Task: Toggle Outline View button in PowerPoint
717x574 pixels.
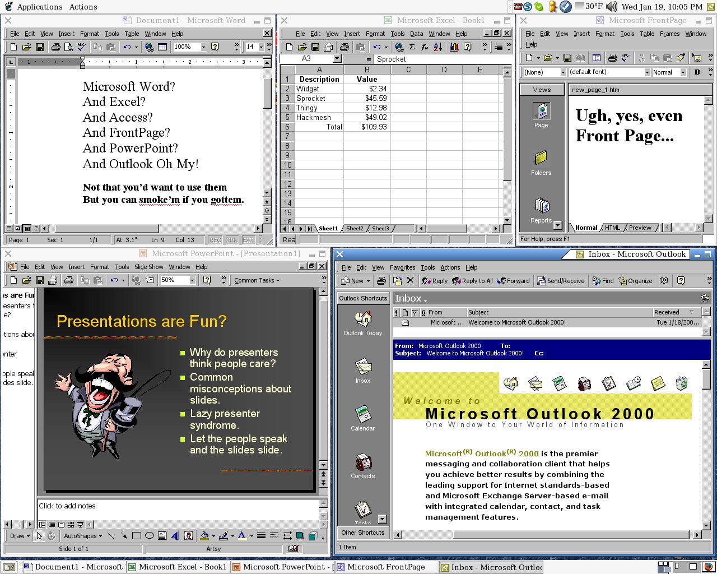Action: click(52, 525)
